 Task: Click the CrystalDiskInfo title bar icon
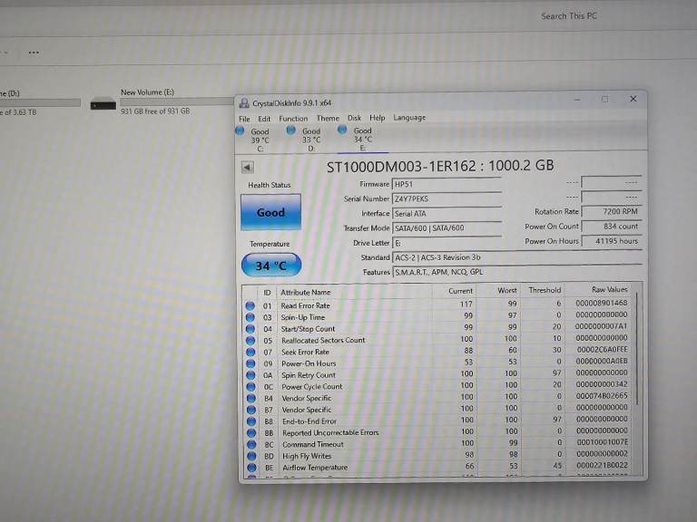coord(244,103)
